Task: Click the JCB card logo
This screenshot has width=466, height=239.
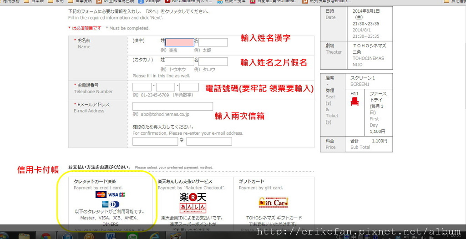Action: point(122,195)
